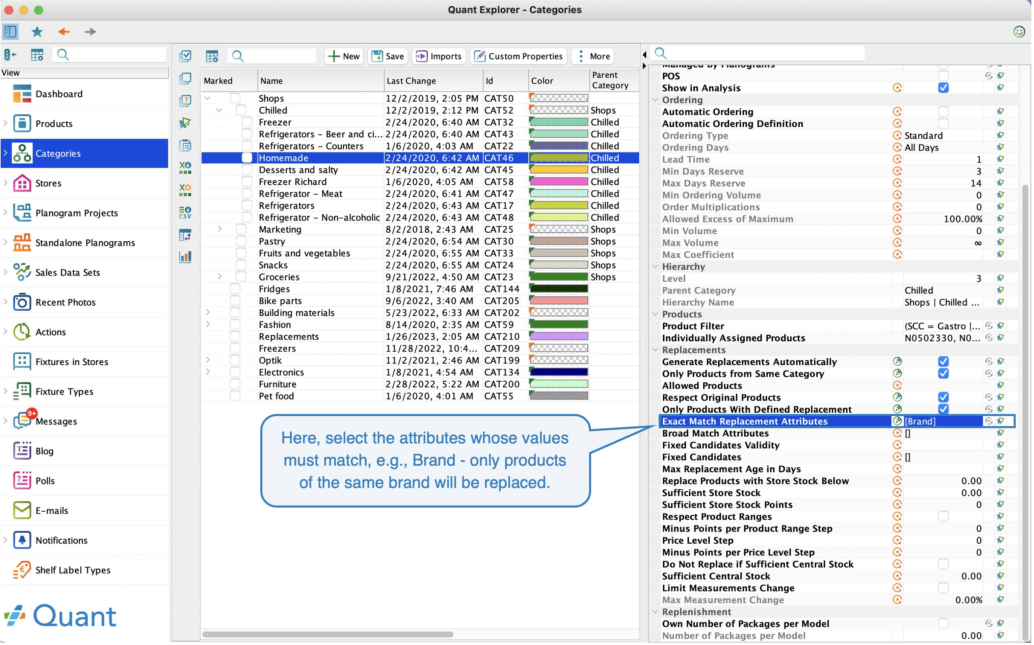1034x645 pixels.
Task: Mark the Pet food category checkbox
Action: click(x=235, y=396)
